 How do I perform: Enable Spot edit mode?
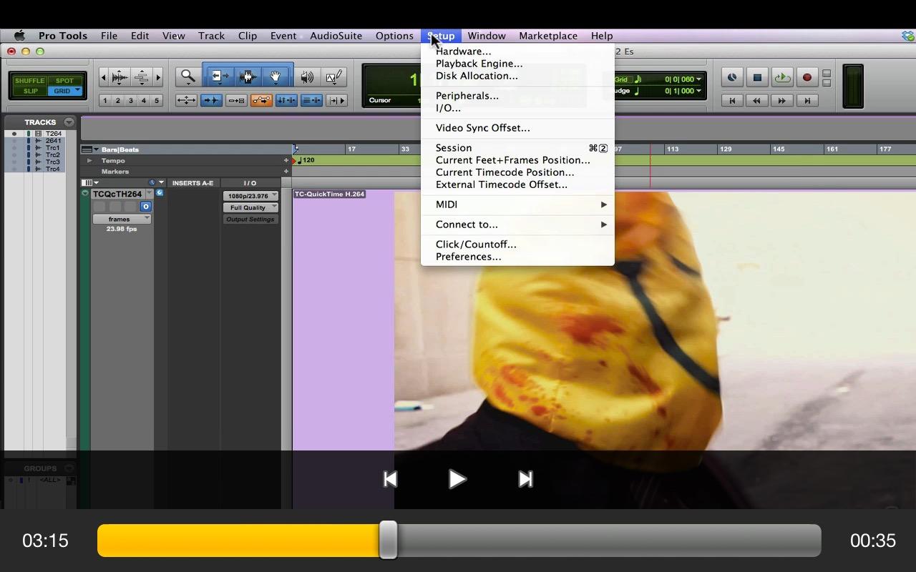[x=64, y=81]
